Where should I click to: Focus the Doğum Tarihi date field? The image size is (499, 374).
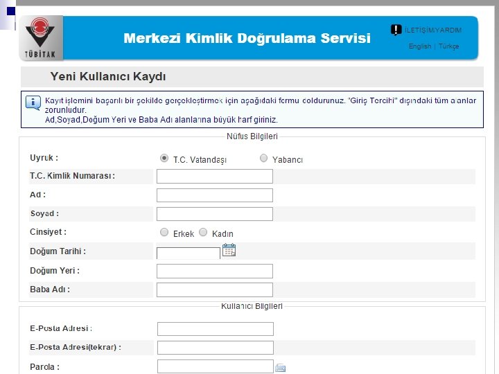189,253
